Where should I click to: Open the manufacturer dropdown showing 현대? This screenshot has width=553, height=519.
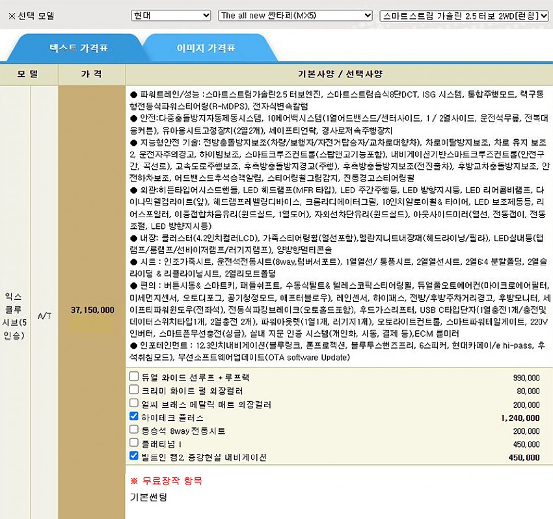click(170, 15)
